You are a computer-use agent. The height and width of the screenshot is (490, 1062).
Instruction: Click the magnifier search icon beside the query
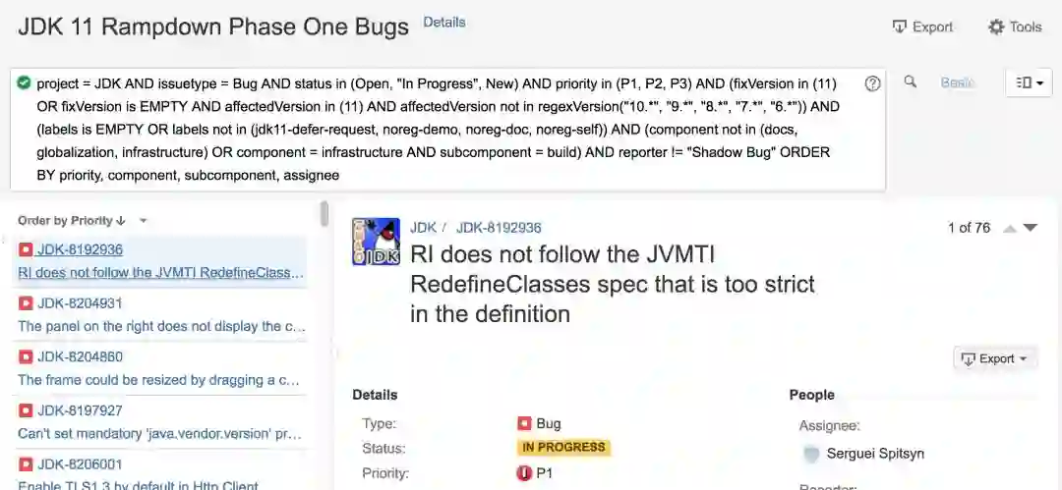click(x=911, y=82)
